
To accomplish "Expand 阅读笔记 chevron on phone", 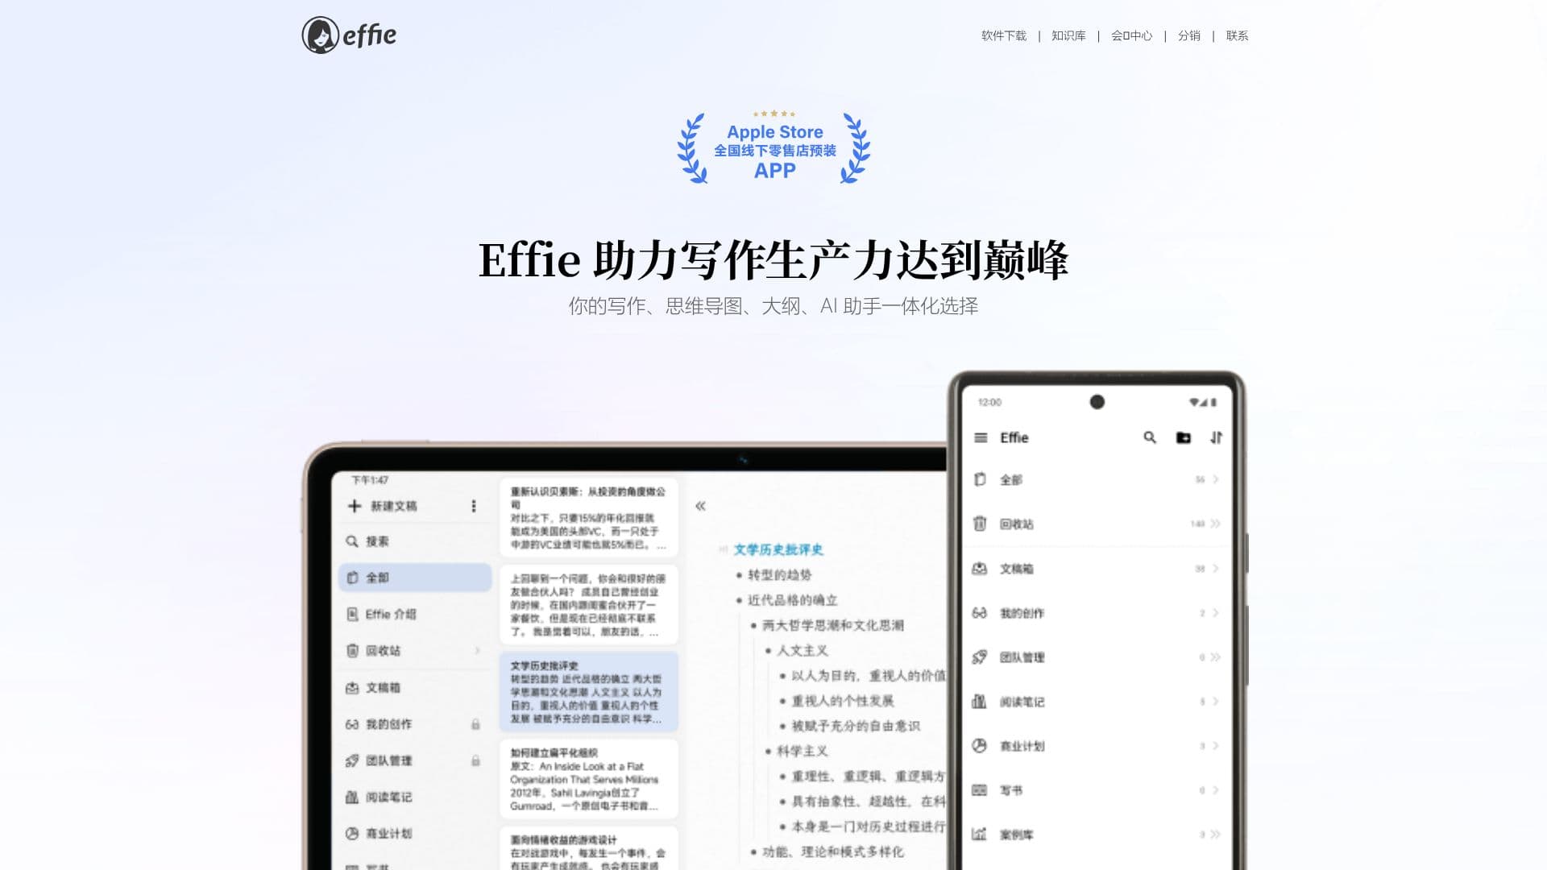I will [1216, 702].
